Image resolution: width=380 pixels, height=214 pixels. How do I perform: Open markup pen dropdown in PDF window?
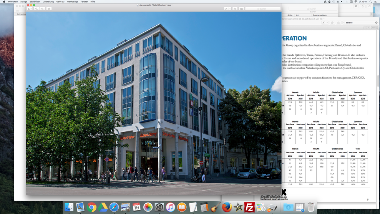[327, 23]
